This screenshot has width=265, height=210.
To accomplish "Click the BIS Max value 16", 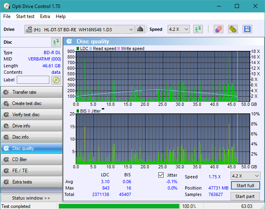I will pyautogui.click(x=129, y=188).
